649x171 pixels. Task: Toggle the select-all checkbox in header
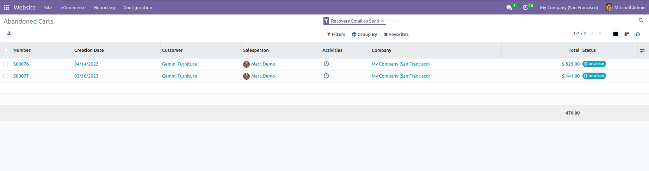coord(6,50)
